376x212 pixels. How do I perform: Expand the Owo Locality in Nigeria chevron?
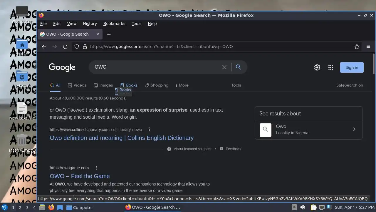(354, 129)
